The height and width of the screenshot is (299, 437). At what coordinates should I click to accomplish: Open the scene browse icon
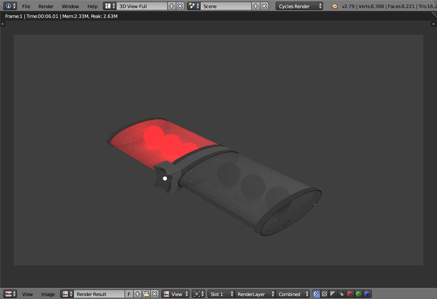[x=194, y=6]
